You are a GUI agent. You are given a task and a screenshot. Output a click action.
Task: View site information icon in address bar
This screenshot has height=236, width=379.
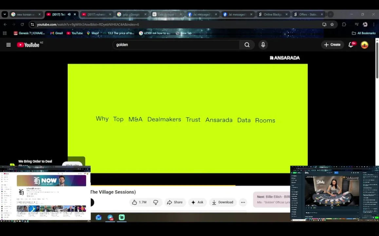[32, 25]
